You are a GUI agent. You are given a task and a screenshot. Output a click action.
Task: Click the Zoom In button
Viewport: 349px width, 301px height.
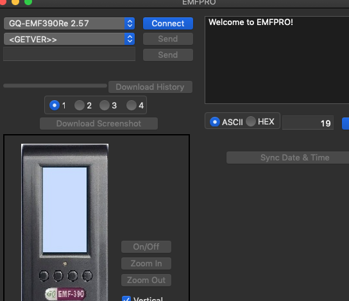pos(146,263)
